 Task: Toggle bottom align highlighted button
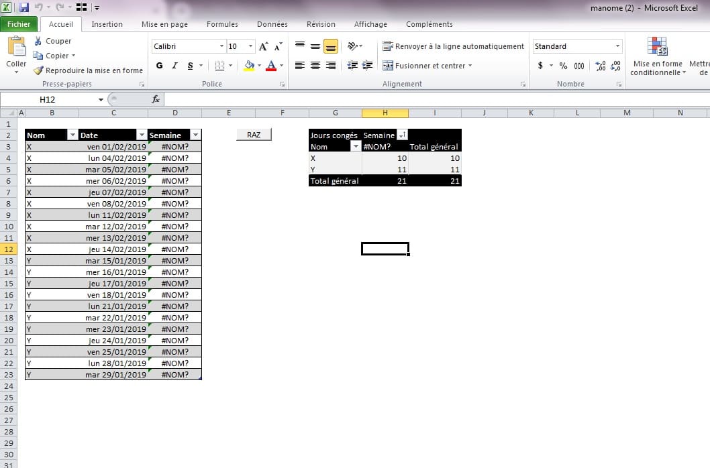coord(331,46)
